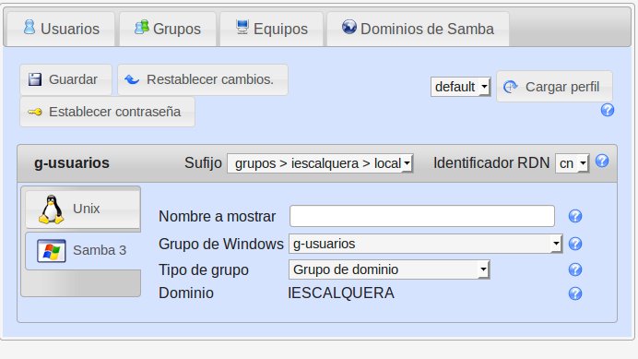Viewport: 638px width, 359px height.
Task: Click the user icon on Usuarios tab
Action: click(30, 27)
